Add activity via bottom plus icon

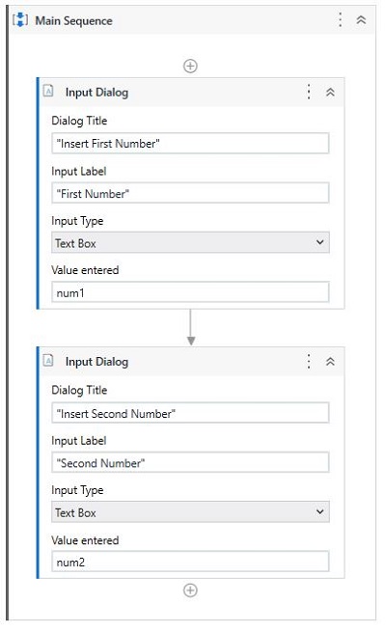click(x=190, y=591)
